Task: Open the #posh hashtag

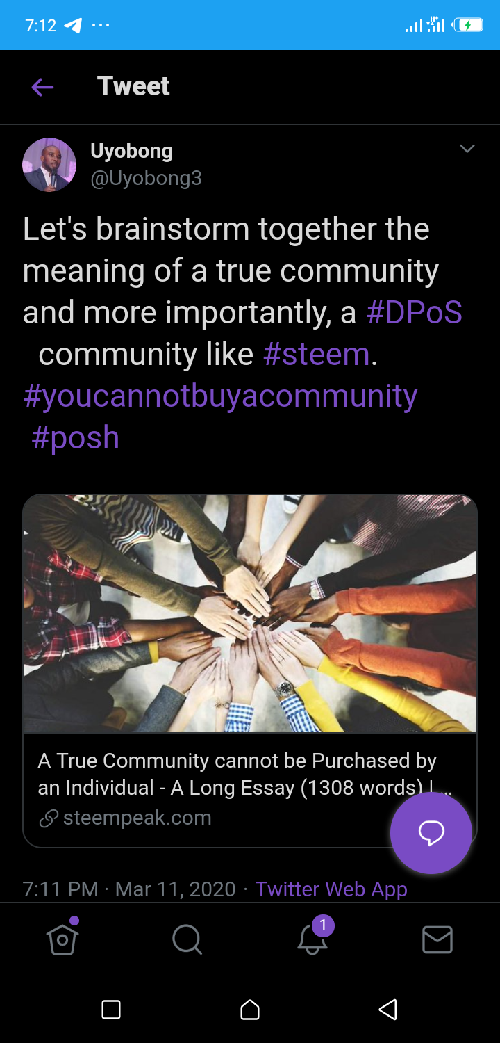Action: [x=75, y=438]
